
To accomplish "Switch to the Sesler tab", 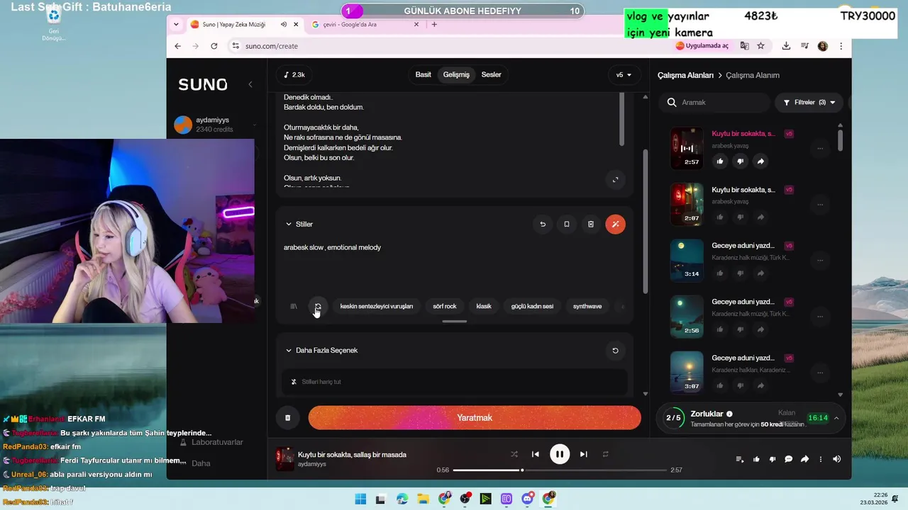I will click(x=491, y=74).
